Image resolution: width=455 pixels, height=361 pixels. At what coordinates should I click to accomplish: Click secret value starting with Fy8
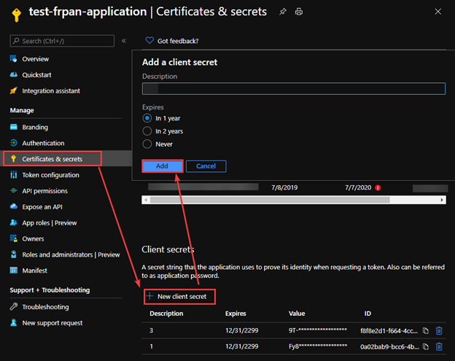coord(318,346)
